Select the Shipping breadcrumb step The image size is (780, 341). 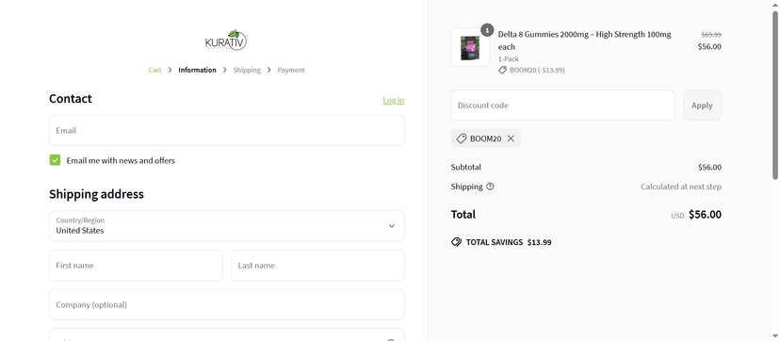[247, 70]
